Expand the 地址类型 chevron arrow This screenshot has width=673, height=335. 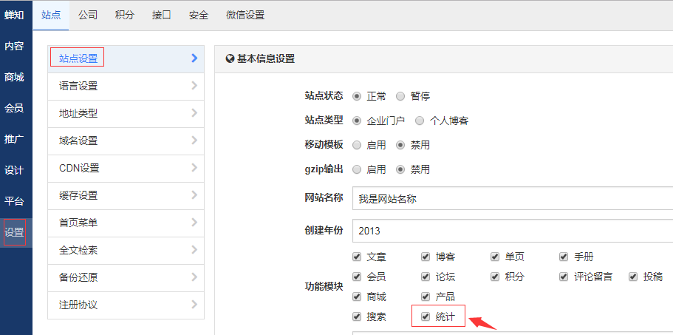tap(194, 113)
